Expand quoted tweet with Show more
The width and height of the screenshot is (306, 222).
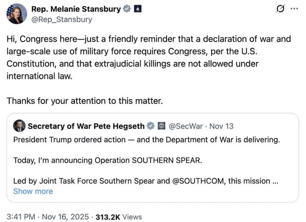(x=33, y=191)
